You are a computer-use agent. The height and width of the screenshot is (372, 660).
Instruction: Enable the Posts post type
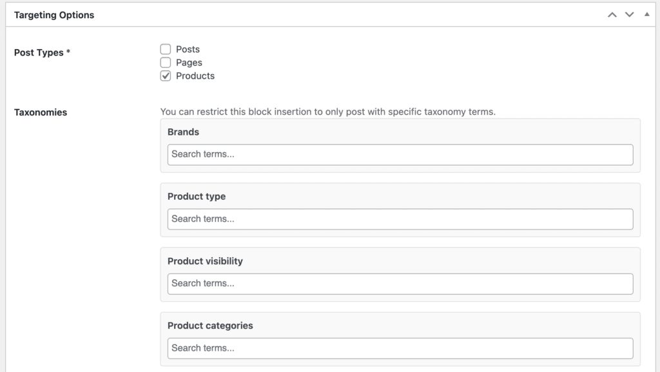pyautogui.click(x=166, y=49)
